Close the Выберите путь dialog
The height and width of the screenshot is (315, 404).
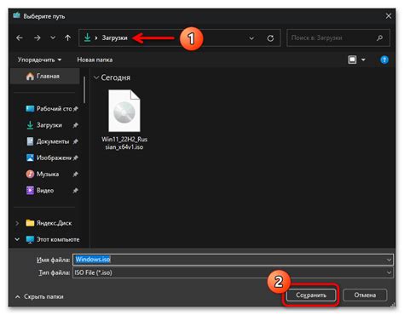(x=389, y=16)
